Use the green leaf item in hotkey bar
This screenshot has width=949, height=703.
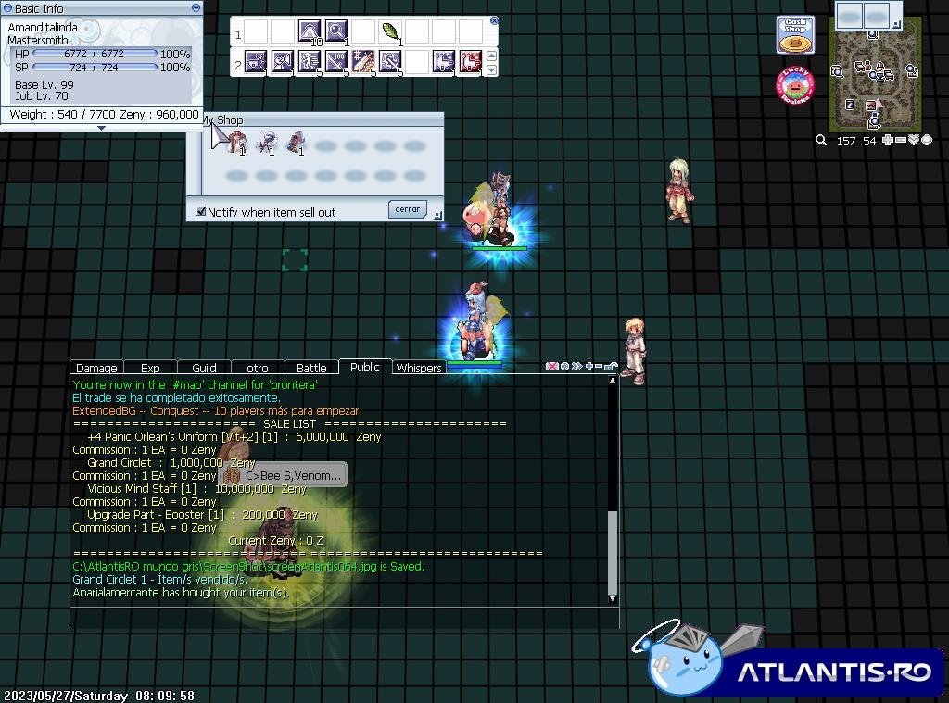point(390,31)
